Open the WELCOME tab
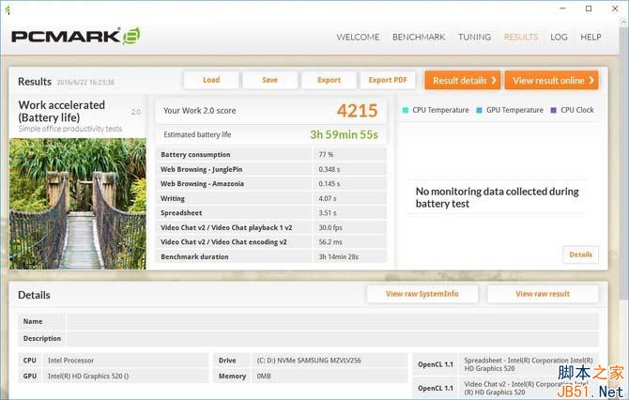The width and height of the screenshot is (629, 400). [358, 37]
